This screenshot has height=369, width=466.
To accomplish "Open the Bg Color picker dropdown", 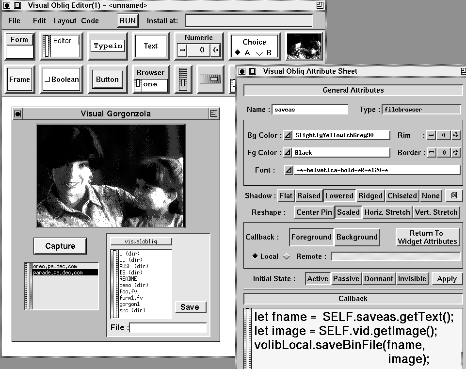I will [288, 135].
